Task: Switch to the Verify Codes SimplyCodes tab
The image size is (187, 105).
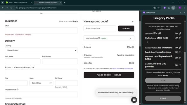Action: [x=18, y=2]
